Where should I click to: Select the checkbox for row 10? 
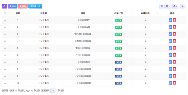[x=5, y=83]
